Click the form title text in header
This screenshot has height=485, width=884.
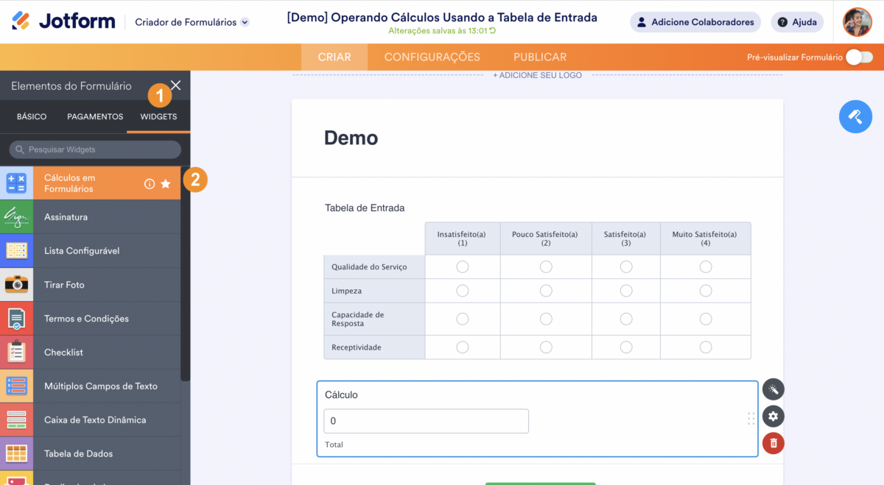tap(442, 17)
